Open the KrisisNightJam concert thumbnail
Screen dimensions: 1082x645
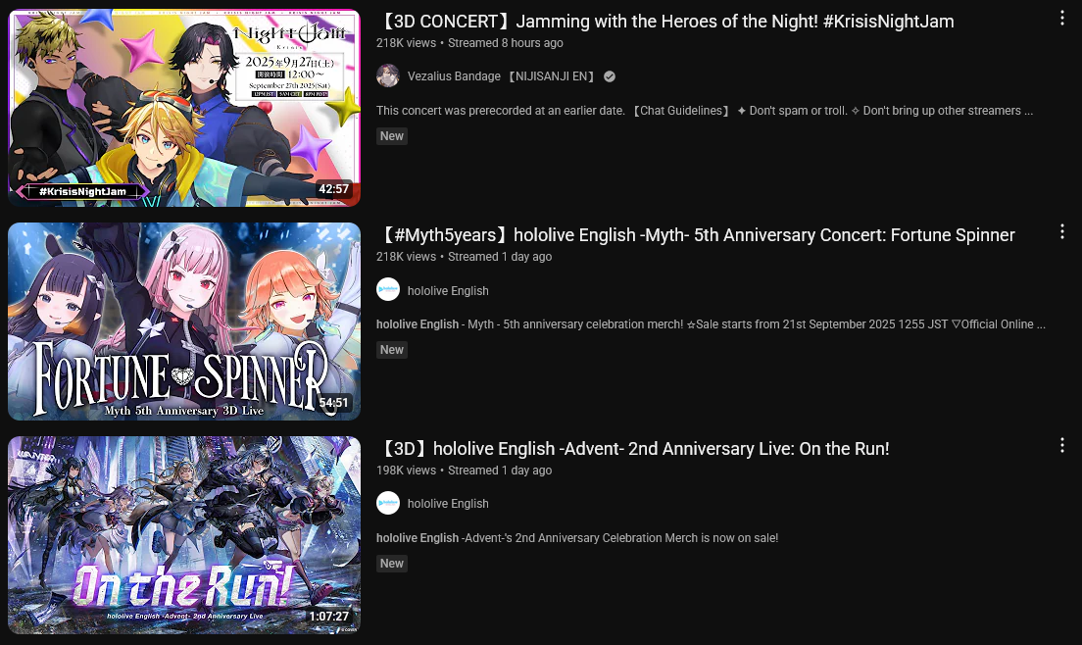184,108
